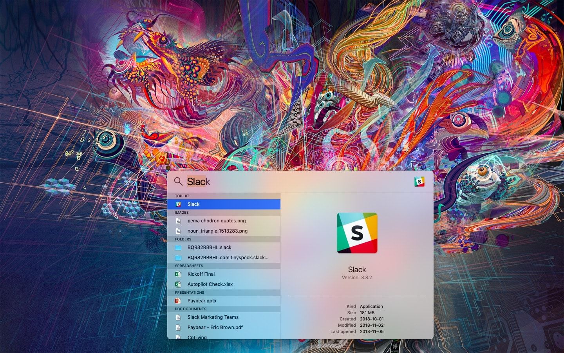564x353 pixels.
Task: Click the Created date 2018-10-01
Action: 372,319
